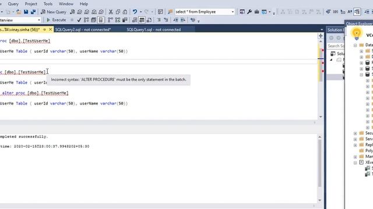Click the Paste icon in toolbar
Screen dimensions: 373x209
coord(125,12)
